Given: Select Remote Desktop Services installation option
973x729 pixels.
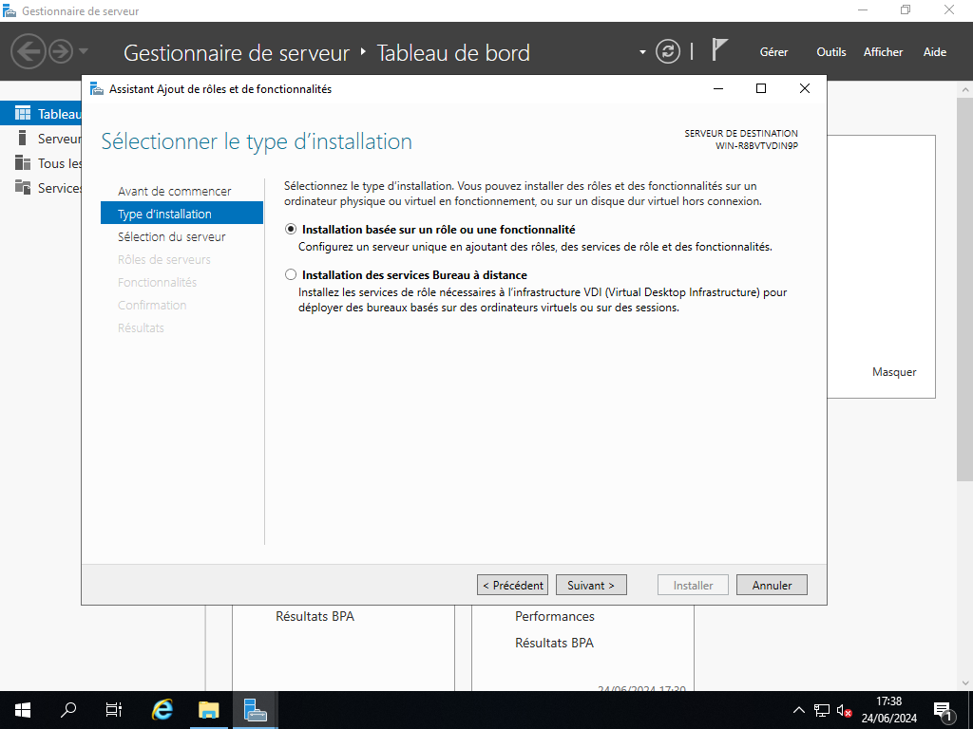Looking at the screenshot, I should [x=291, y=275].
